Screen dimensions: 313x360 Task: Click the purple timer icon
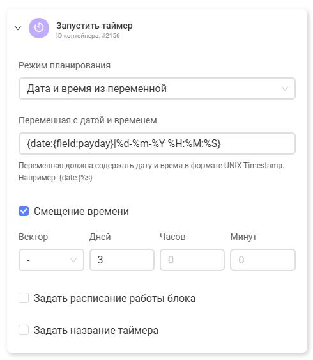point(39,28)
